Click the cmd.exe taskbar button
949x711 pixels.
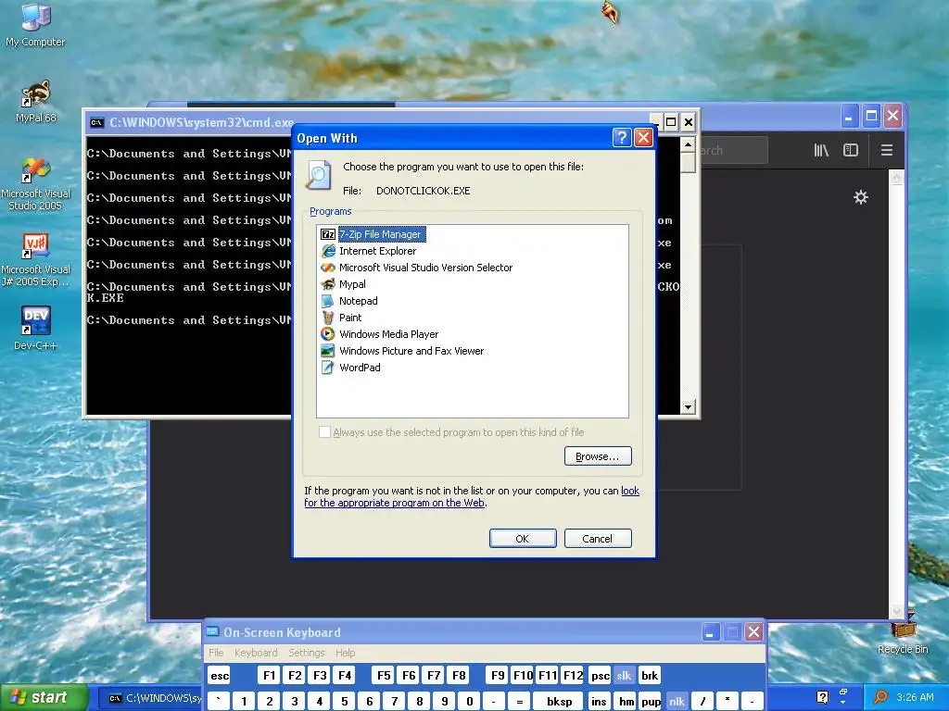151,698
